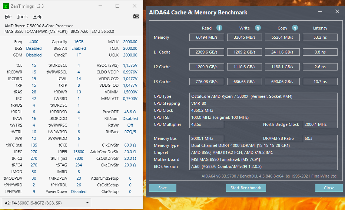Click the Motherboard MSI MAG B550 Tomahawk field
Screen dimensions: 345x210
coord(263,159)
